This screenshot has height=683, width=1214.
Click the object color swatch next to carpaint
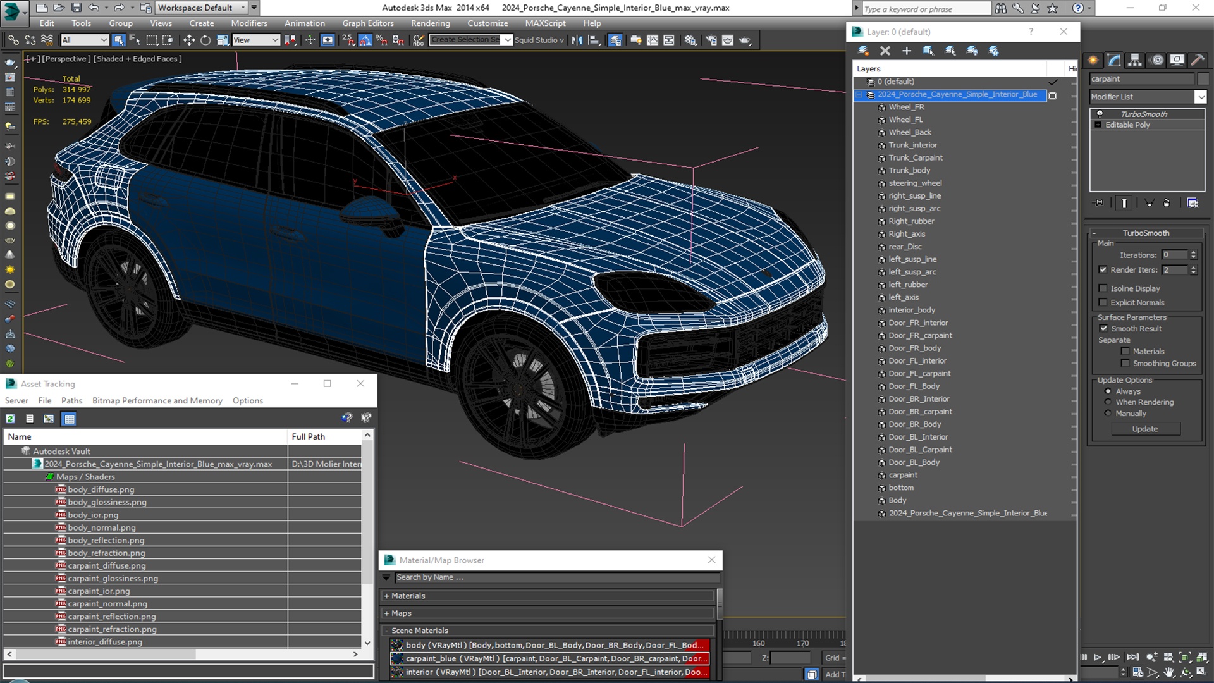tap(1203, 79)
